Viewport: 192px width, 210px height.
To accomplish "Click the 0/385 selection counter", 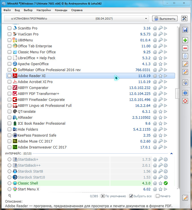I will coord(94,196).
